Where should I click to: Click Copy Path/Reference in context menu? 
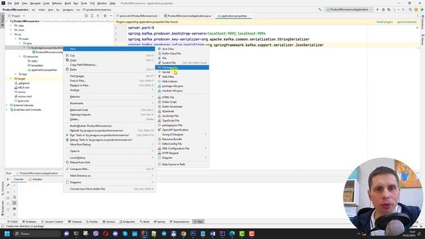(109, 65)
